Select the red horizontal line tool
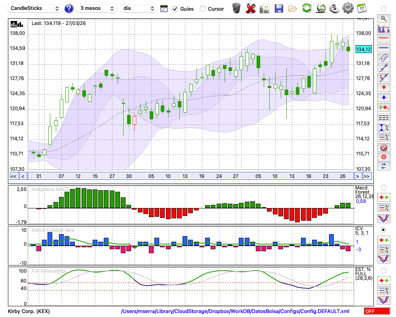 (383, 38)
